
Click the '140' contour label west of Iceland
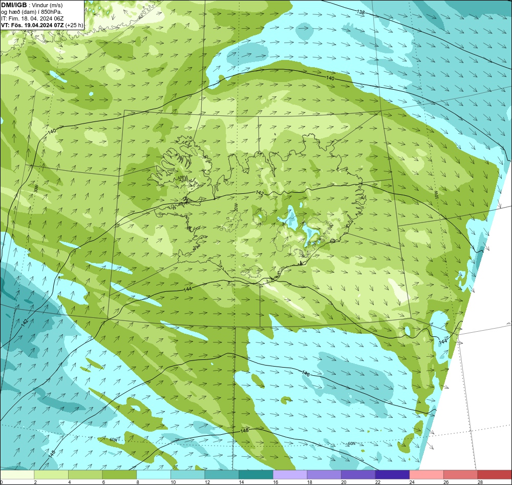(x=52, y=131)
